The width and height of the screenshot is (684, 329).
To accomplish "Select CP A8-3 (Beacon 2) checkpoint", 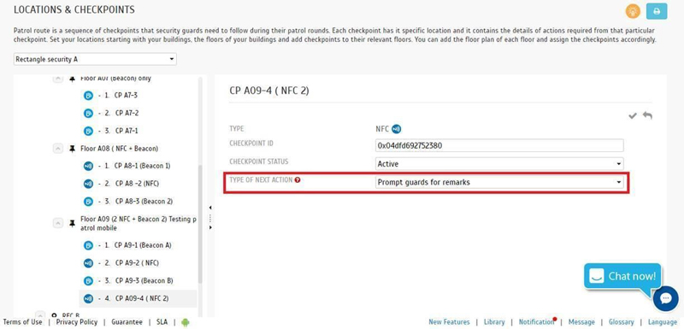I will coord(144,202).
